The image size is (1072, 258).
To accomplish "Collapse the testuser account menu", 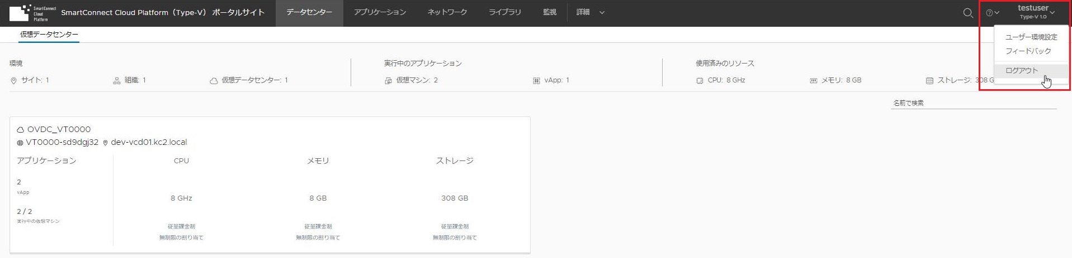I will click(x=1036, y=12).
